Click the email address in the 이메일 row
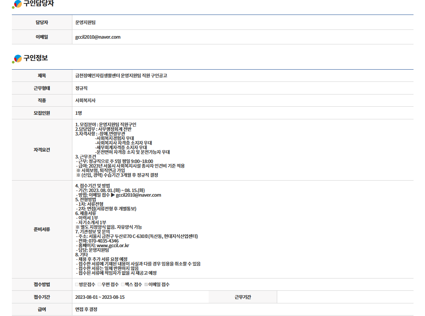 click(x=98, y=37)
